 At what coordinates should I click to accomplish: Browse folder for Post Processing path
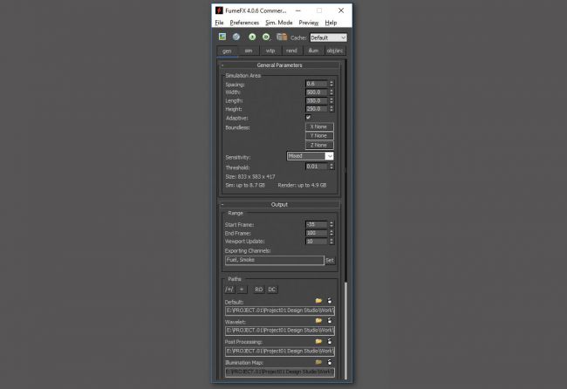[318, 341]
